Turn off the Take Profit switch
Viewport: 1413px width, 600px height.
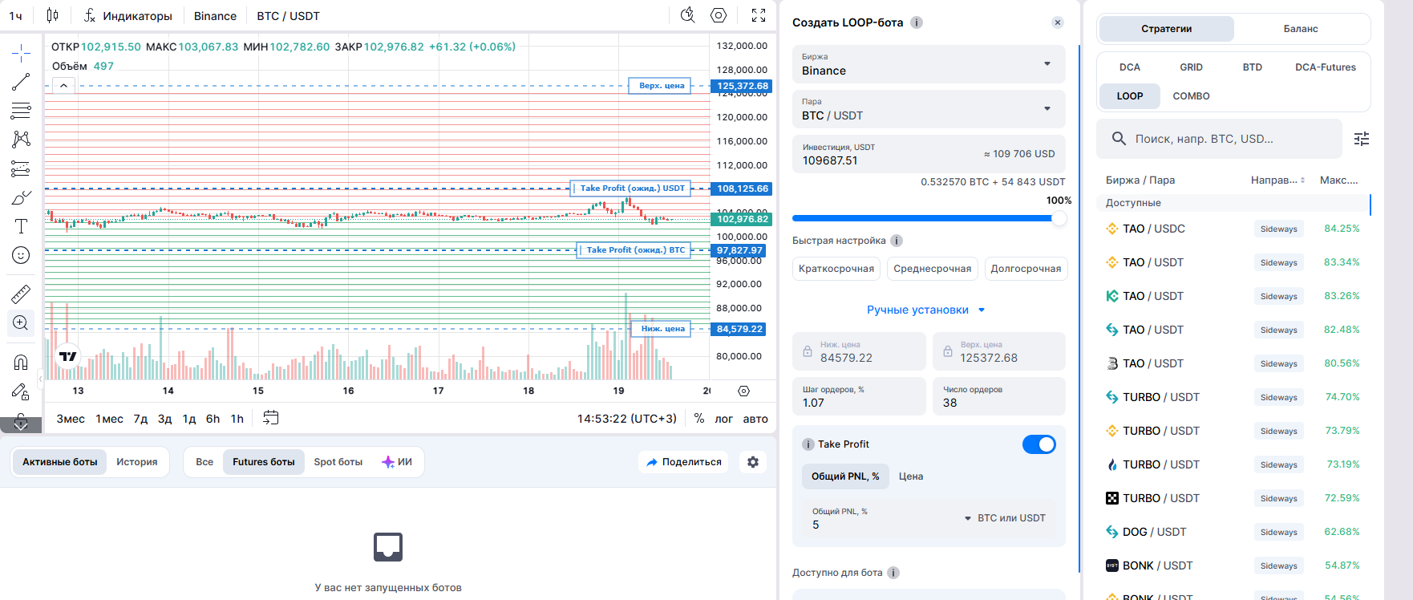[x=1039, y=444]
